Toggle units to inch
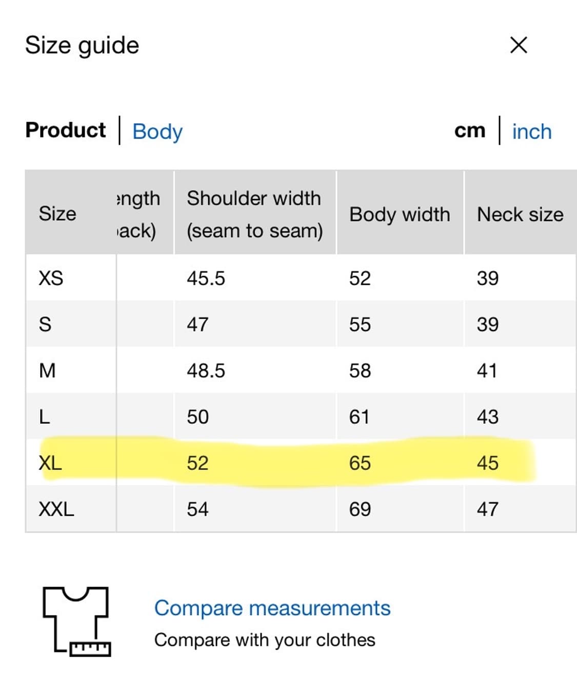Screen dimensions: 577x682 coord(531,132)
